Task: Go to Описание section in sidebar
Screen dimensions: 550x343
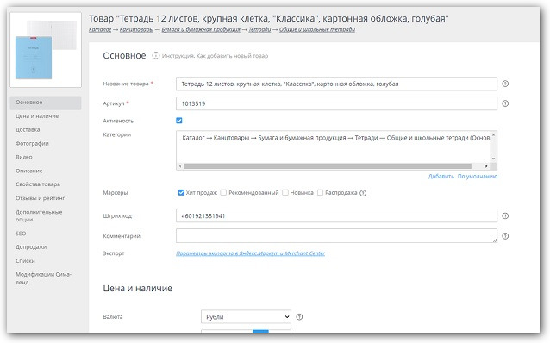Action: (29, 171)
